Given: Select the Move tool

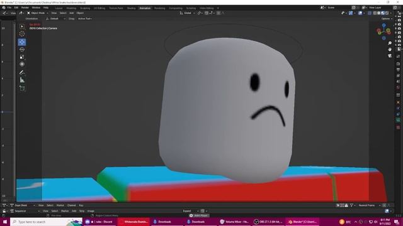Looking at the screenshot, I should (x=22, y=42).
